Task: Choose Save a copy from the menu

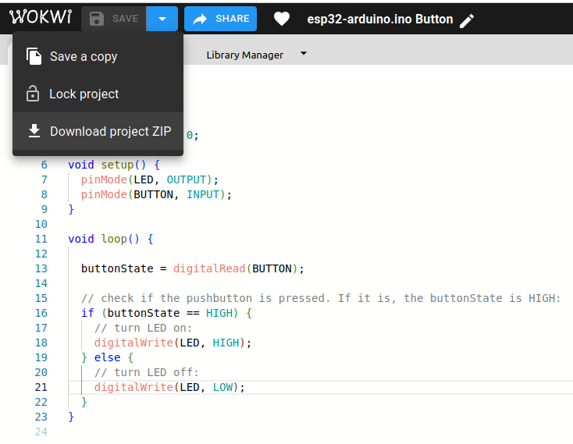Action: coord(83,56)
